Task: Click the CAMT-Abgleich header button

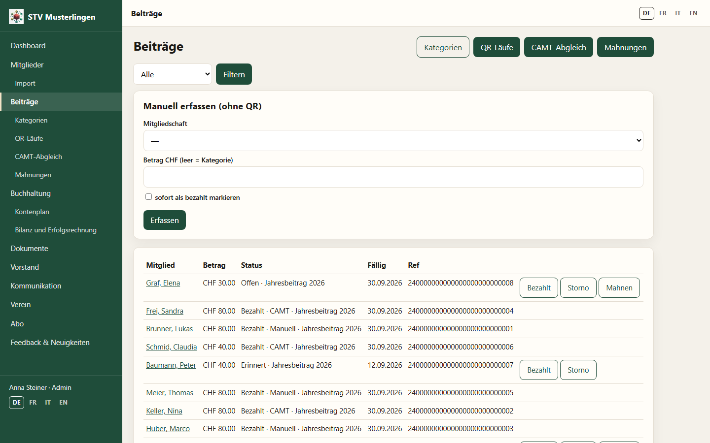Action: (x=559, y=47)
